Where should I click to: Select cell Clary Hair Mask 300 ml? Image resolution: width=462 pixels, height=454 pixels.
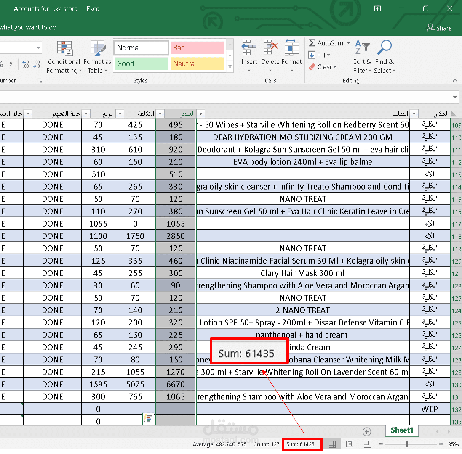click(303, 273)
